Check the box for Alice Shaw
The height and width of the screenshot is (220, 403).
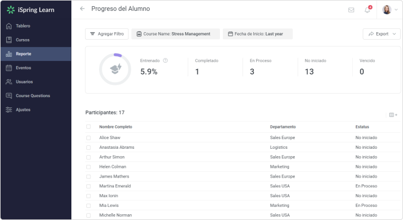coord(89,138)
